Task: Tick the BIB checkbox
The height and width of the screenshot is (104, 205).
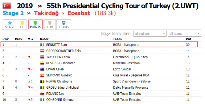Action: coord(114,34)
